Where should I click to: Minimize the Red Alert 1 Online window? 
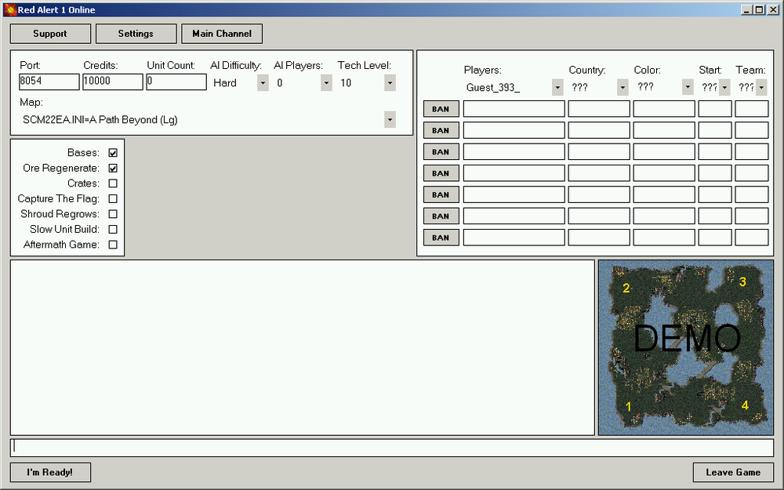[x=746, y=9]
